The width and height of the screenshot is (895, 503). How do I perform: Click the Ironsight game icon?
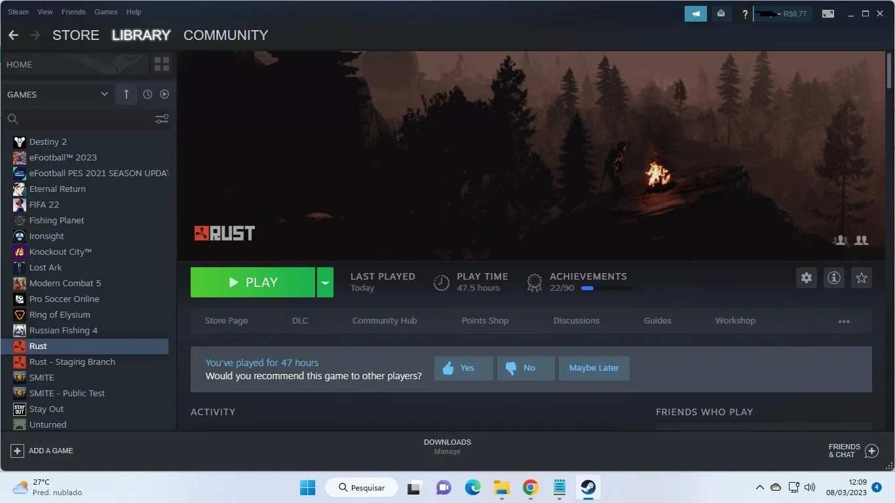click(x=20, y=236)
